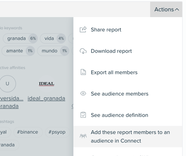The image size is (186, 156).
Task: Choose Download report from menu
Action: point(128,51)
